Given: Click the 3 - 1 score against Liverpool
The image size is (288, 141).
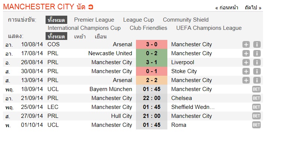Looking at the screenshot, I should (152, 62).
